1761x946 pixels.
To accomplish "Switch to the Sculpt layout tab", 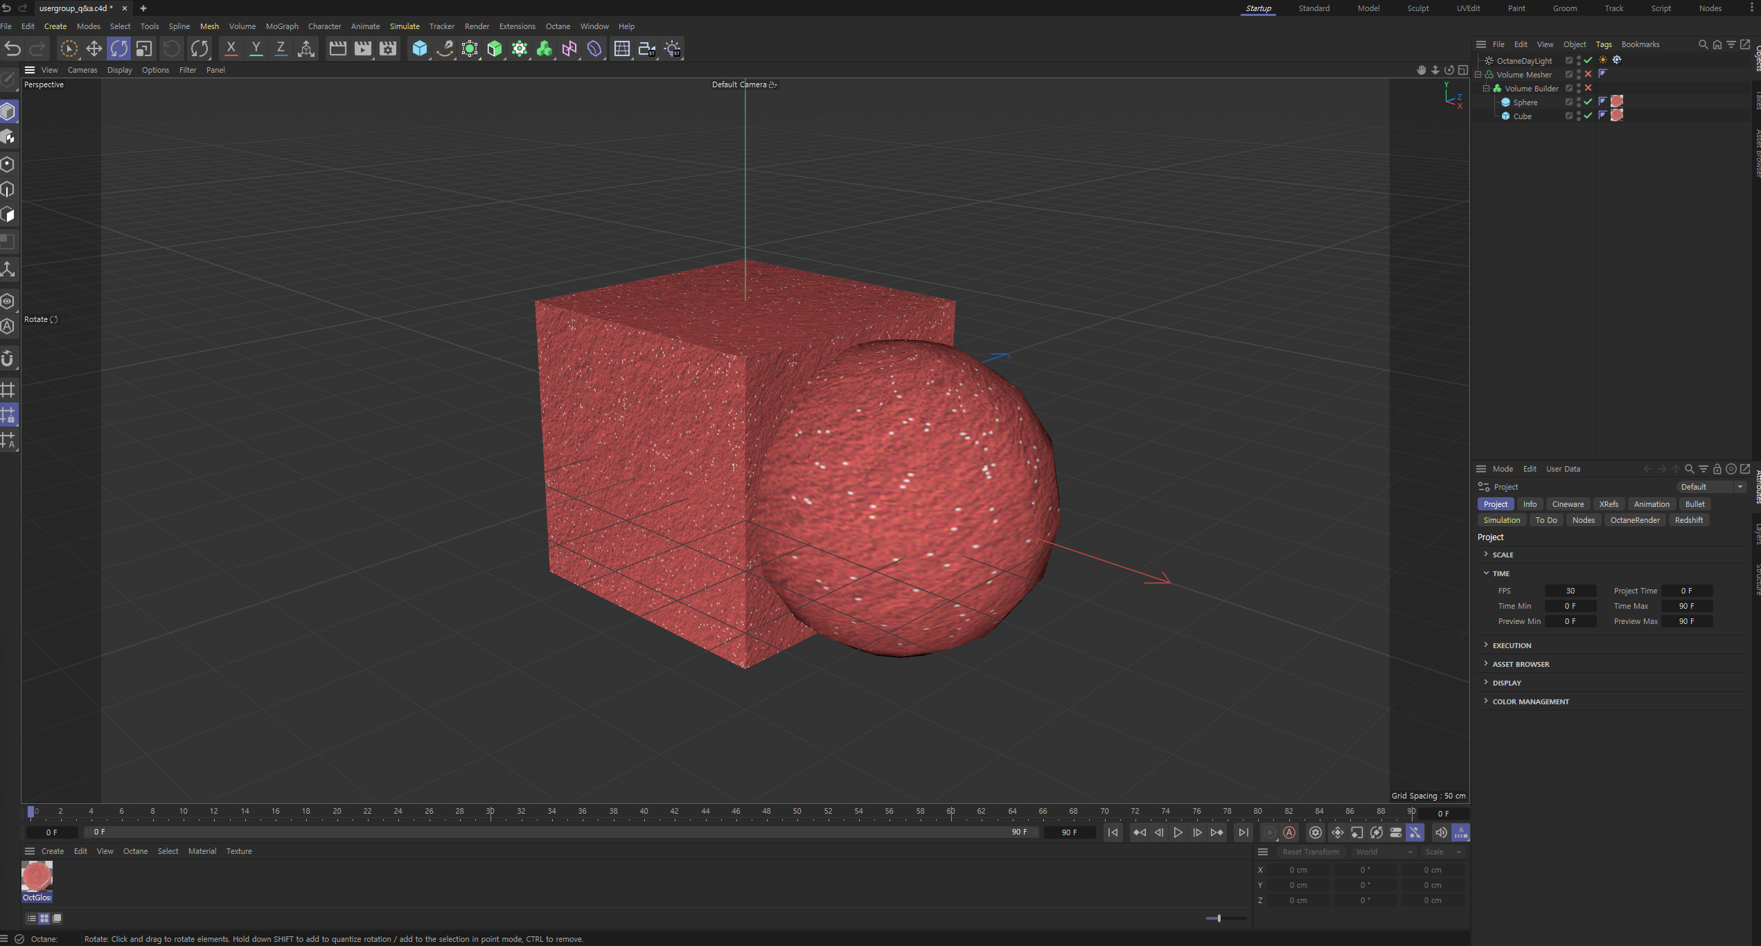I will point(1418,8).
